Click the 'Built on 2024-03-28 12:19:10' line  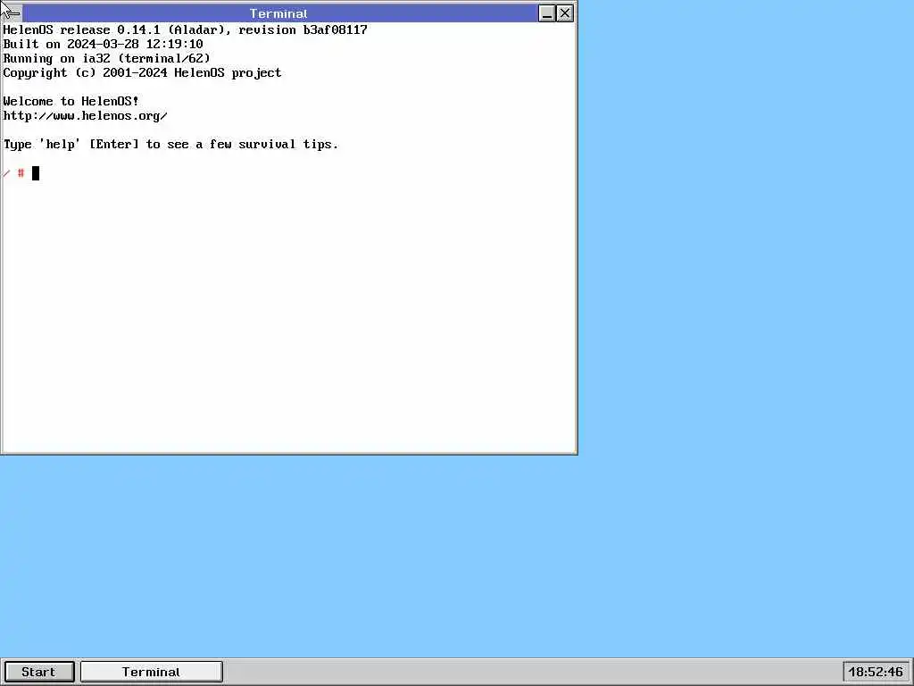tap(104, 44)
